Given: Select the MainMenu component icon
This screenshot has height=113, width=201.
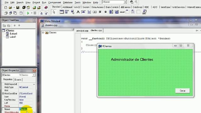Looking at the screenshot, I should 67,12.
